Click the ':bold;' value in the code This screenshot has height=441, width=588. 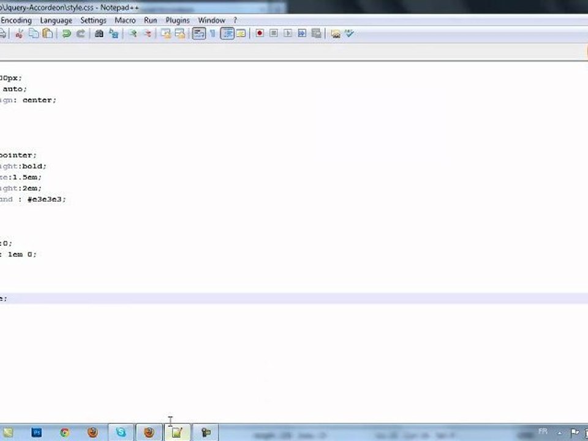(x=32, y=166)
